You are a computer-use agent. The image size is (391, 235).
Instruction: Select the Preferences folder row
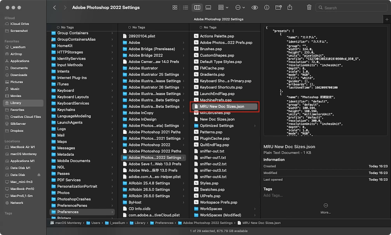click(x=82, y=212)
